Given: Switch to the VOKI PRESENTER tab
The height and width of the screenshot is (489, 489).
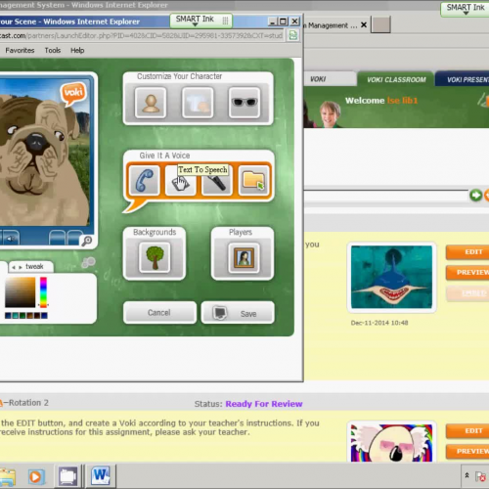Looking at the screenshot, I should [463, 79].
